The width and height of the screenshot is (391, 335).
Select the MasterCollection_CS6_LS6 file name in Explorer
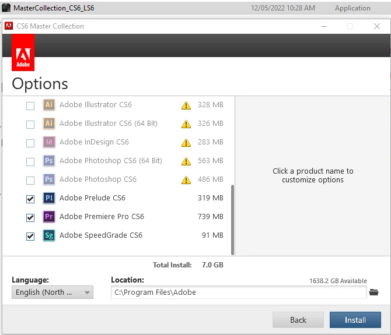54,8
